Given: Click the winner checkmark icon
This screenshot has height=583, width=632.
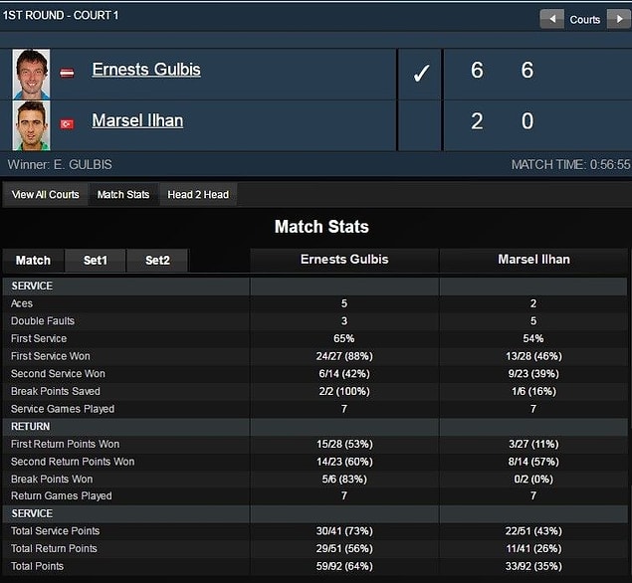Looking at the screenshot, I should 421,74.
